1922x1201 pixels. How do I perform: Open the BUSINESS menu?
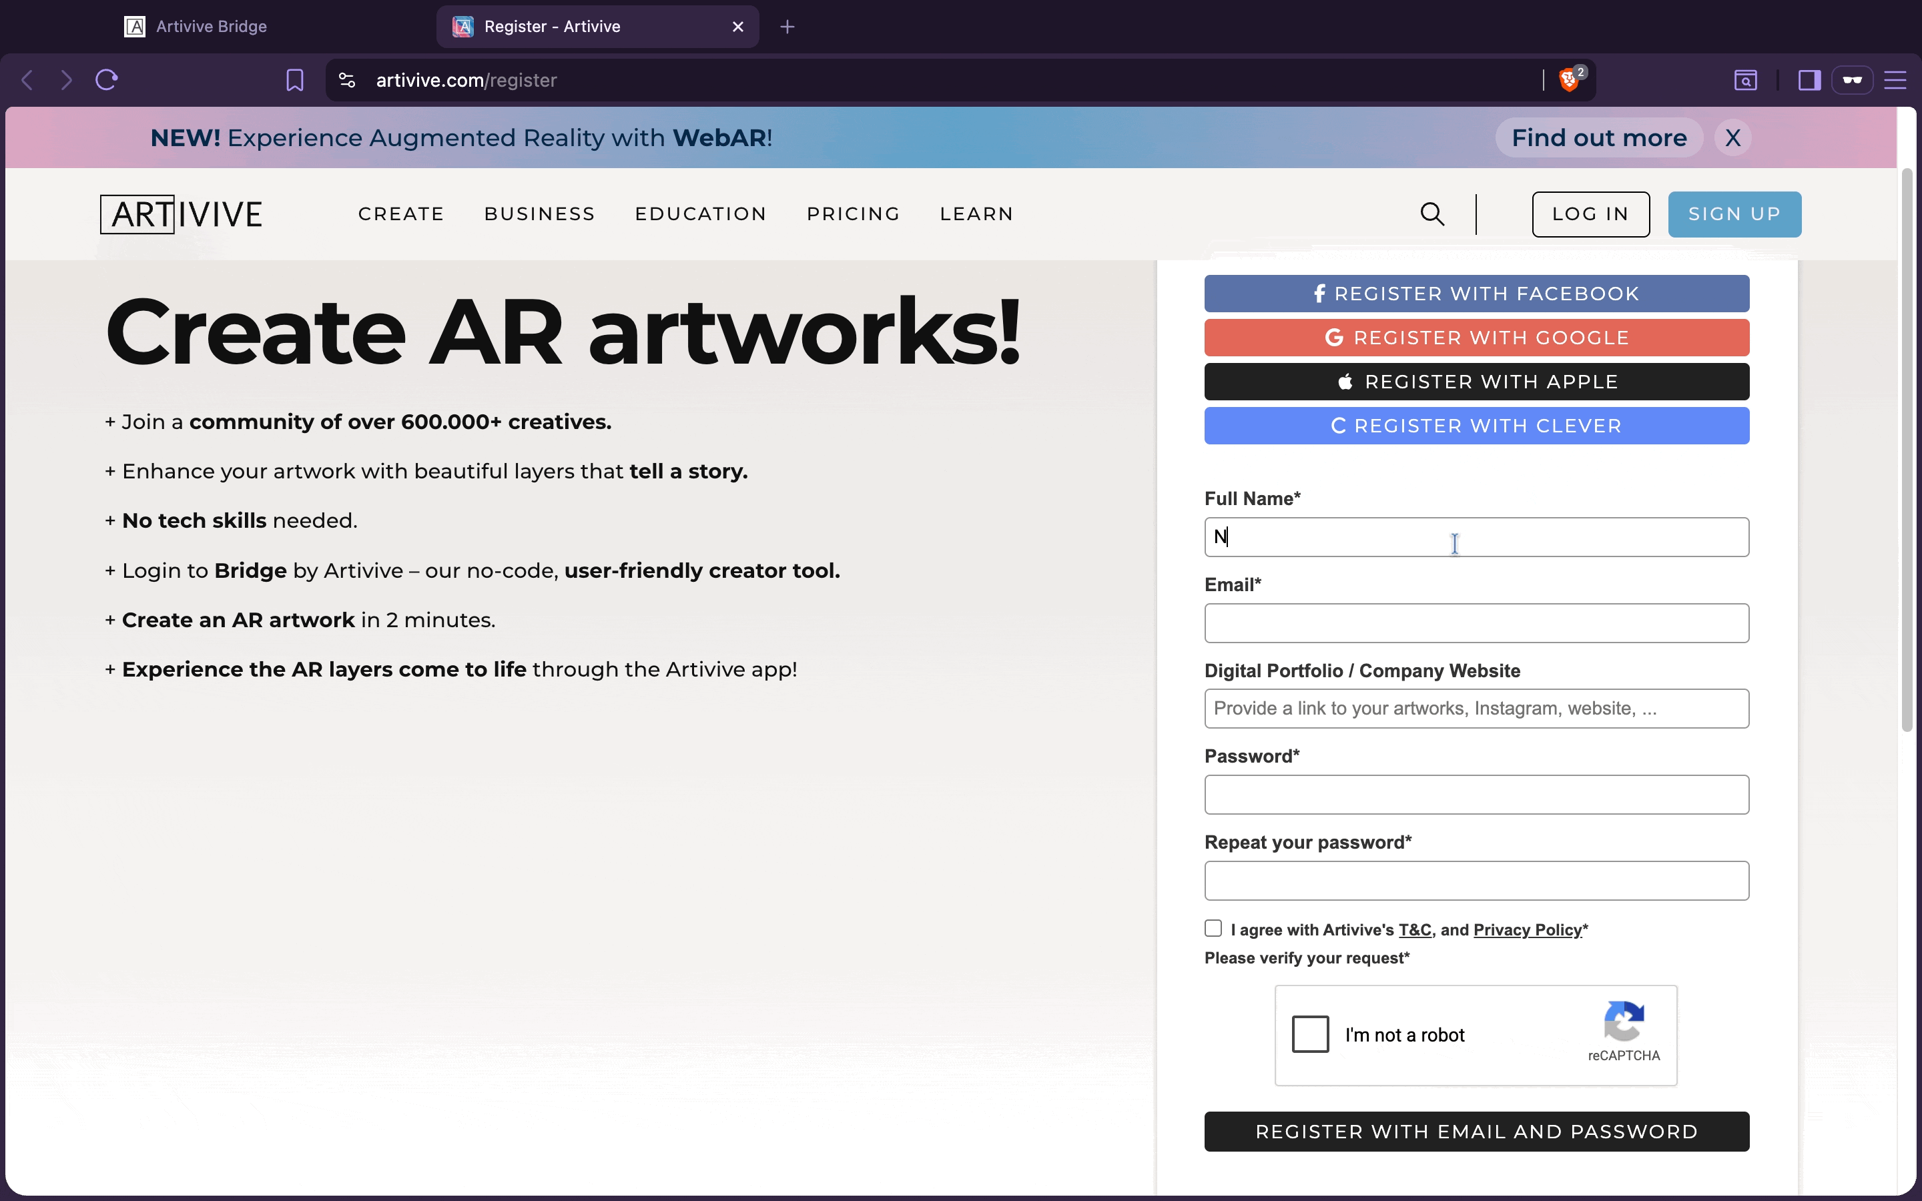point(539,214)
